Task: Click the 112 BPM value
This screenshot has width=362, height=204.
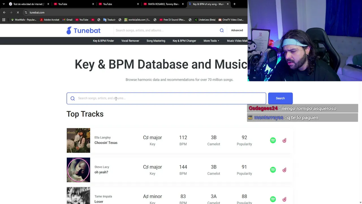Action: point(183,137)
